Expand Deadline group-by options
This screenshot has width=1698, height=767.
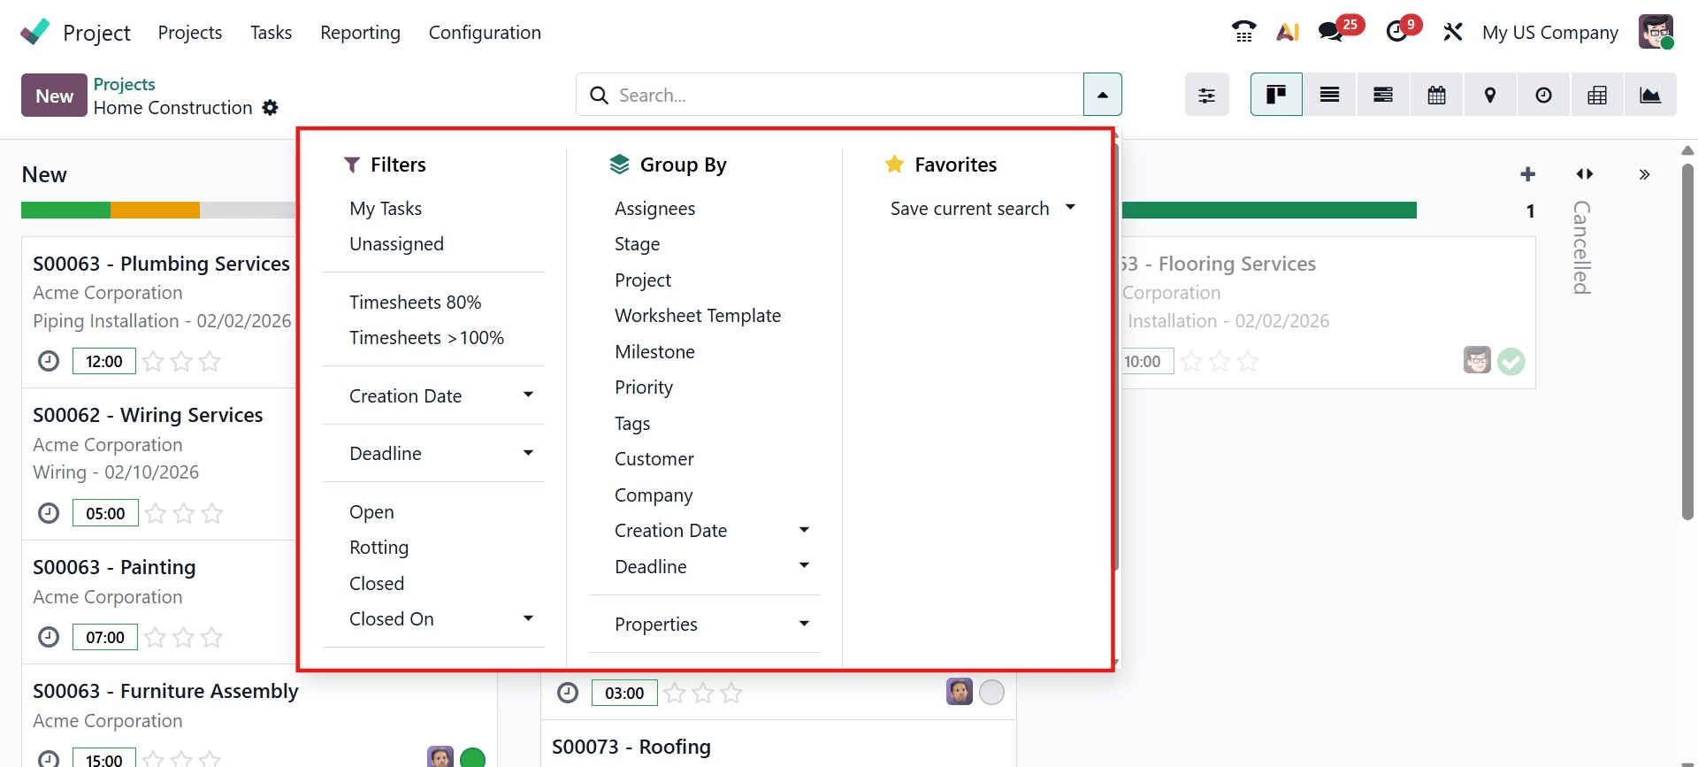704,566
